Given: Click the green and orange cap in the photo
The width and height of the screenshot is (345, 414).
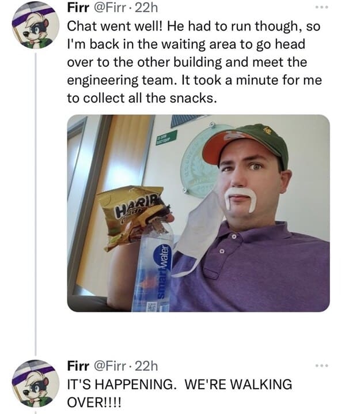Looking at the screenshot, I should [245, 145].
